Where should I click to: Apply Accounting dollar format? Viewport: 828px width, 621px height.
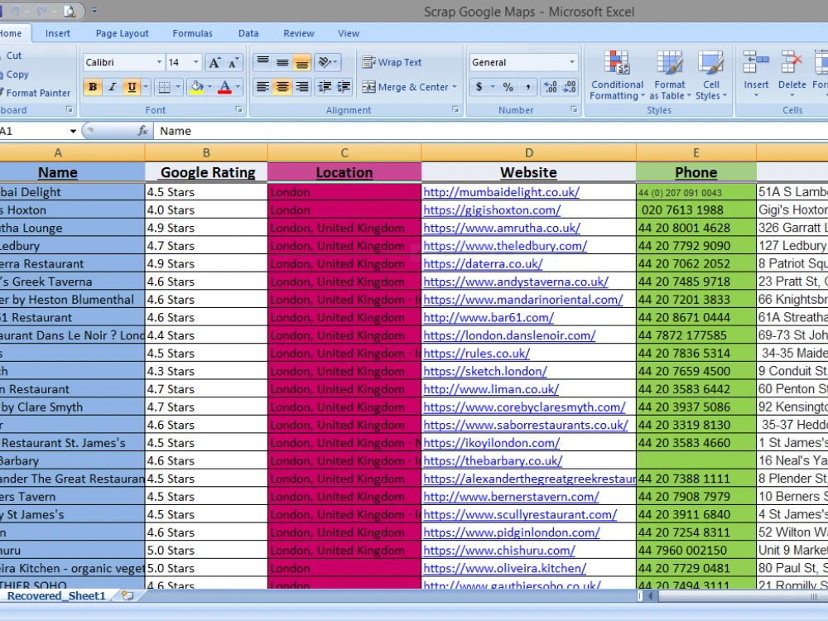point(479,87)
